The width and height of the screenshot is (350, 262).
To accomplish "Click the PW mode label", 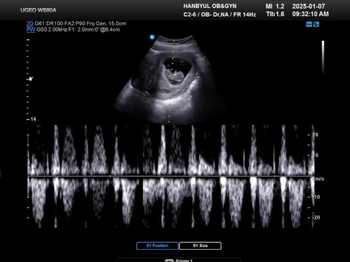I will [30, 29].
